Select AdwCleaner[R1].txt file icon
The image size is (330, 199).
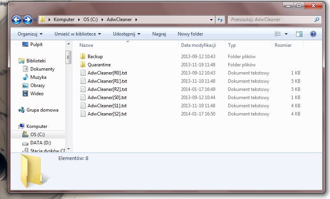click(x=83, y=81)
